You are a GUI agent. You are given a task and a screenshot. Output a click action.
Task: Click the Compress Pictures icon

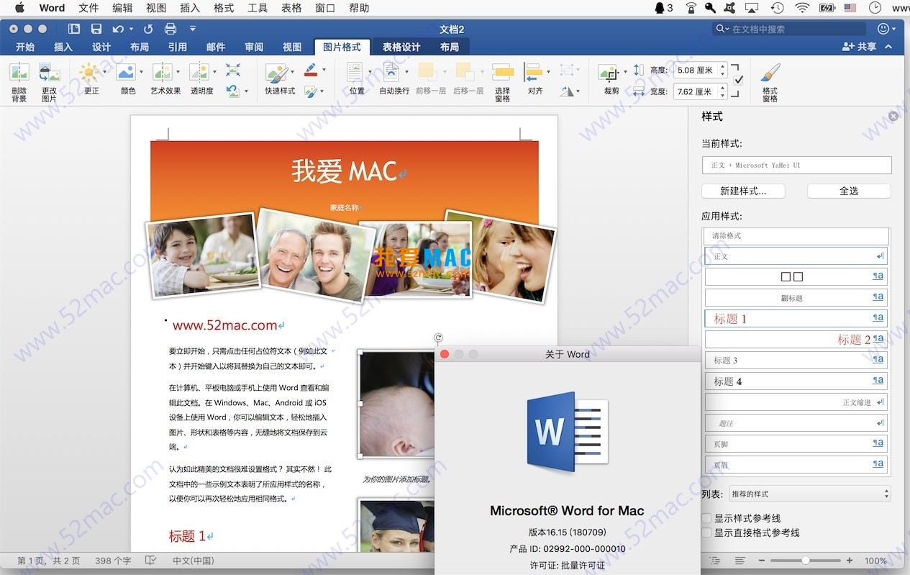click(x=232, y=70)
